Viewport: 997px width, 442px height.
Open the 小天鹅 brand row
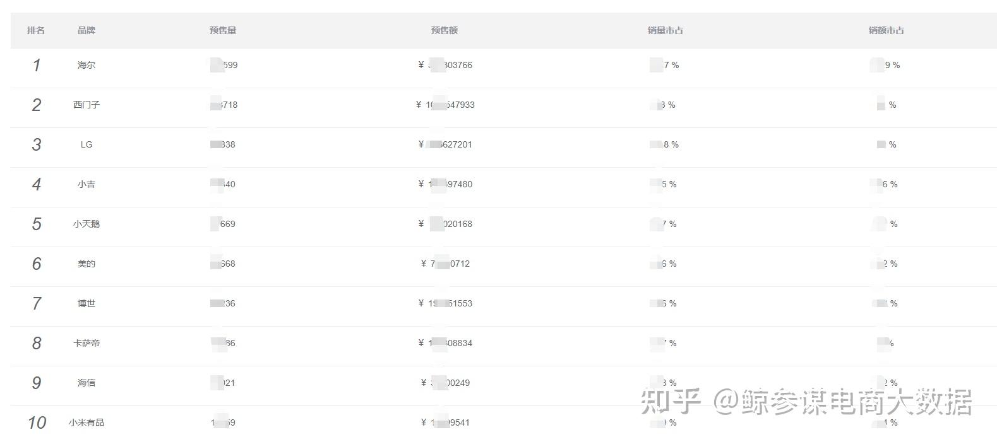coord(87,224)
